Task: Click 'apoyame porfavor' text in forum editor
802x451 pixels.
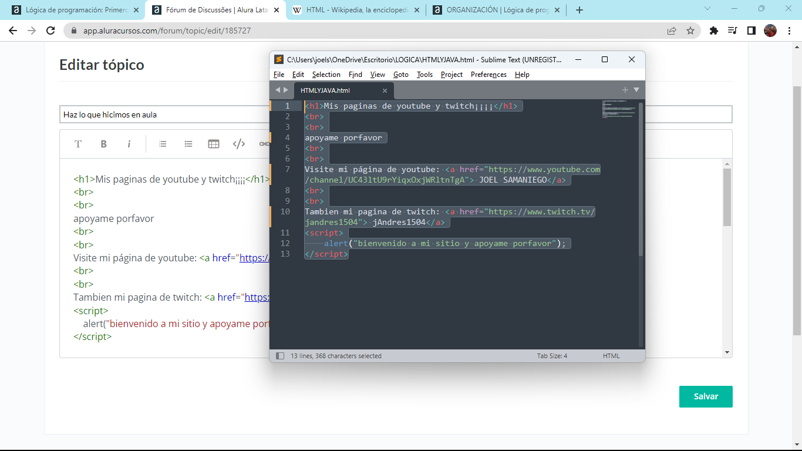Action: (x=113, y=218)
